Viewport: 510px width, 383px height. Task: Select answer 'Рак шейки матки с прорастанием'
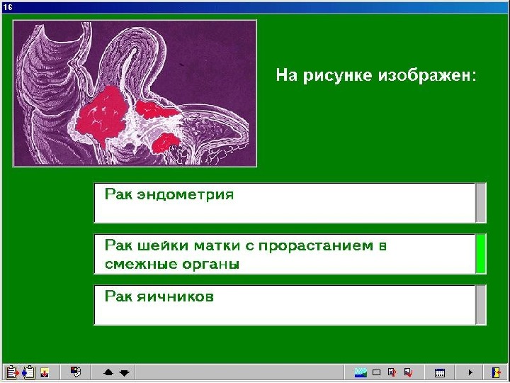[x=285, y=254]
